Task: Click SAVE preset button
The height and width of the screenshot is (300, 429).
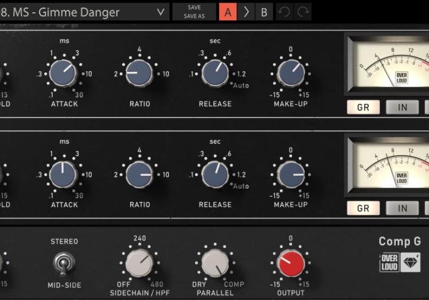Action: (x=194, y=7)
